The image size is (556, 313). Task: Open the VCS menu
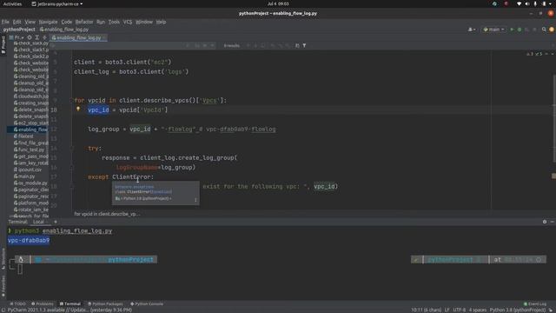tap(128, 22)
